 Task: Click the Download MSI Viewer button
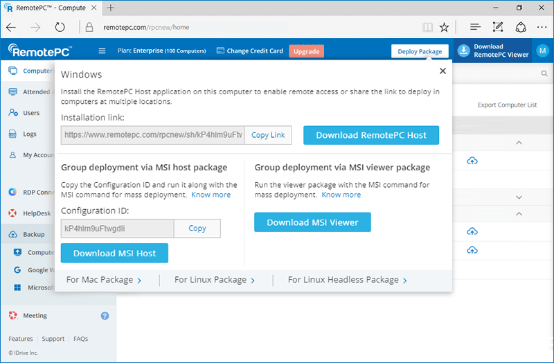coord(312,222)
